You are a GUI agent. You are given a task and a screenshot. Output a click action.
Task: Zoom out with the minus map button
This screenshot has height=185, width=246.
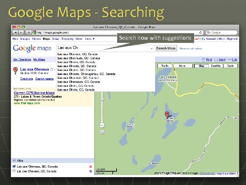(x=102, y=125)
